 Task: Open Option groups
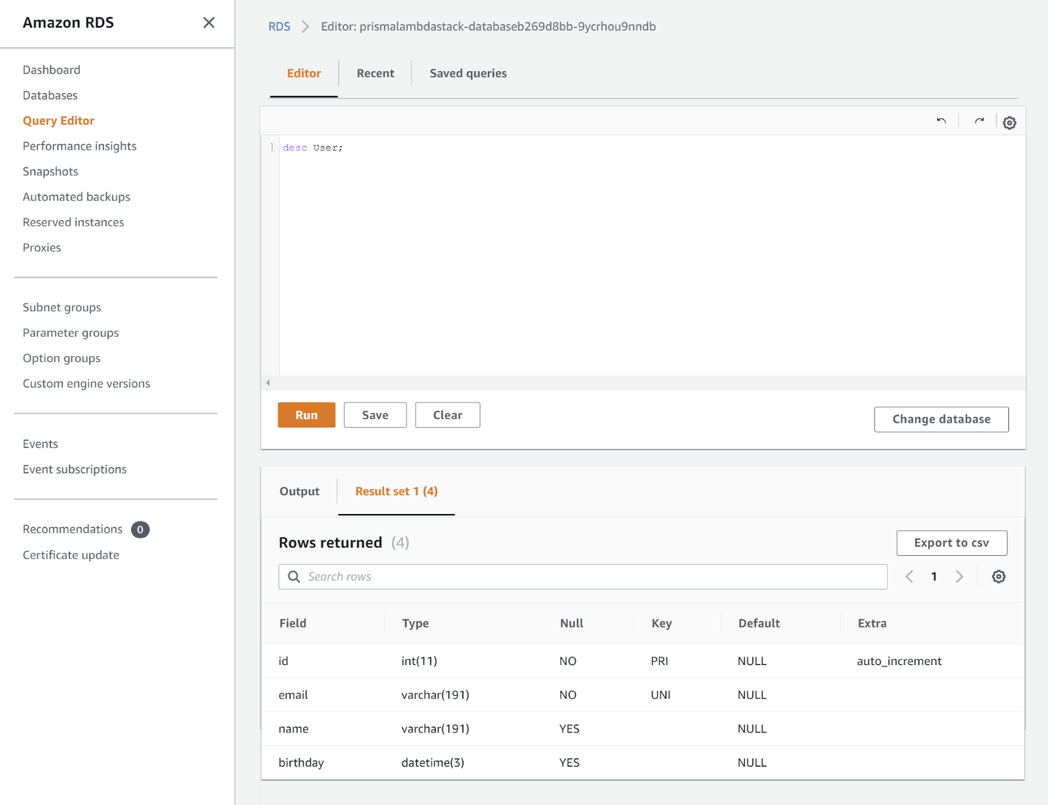coord(61,358)
